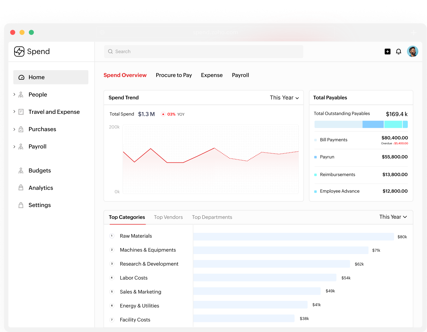
Task: Open Top Categories This Year dropdown
Action: point(393,217)
